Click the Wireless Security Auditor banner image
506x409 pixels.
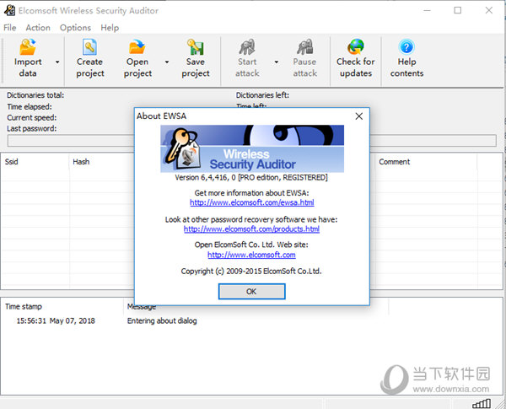tap(252, 148)
